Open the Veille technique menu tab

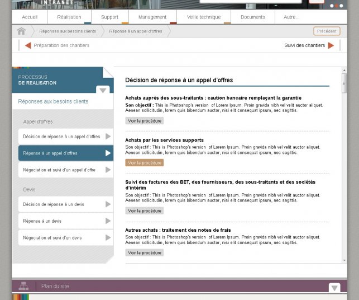pyautogui.click(x=204, y=17)
